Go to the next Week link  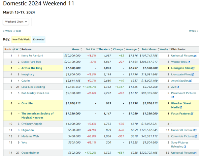click(194, 31)
